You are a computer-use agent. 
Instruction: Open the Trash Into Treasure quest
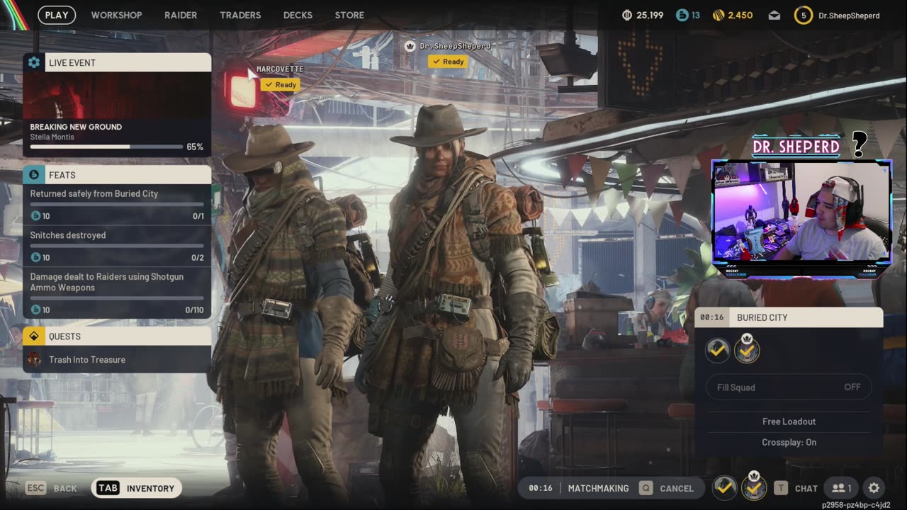(117, 360)
